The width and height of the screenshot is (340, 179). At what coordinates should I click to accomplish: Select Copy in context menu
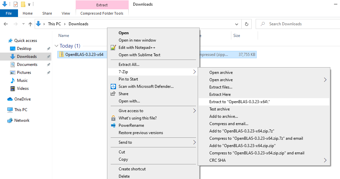pyautogui.click(x=153, y=159)
